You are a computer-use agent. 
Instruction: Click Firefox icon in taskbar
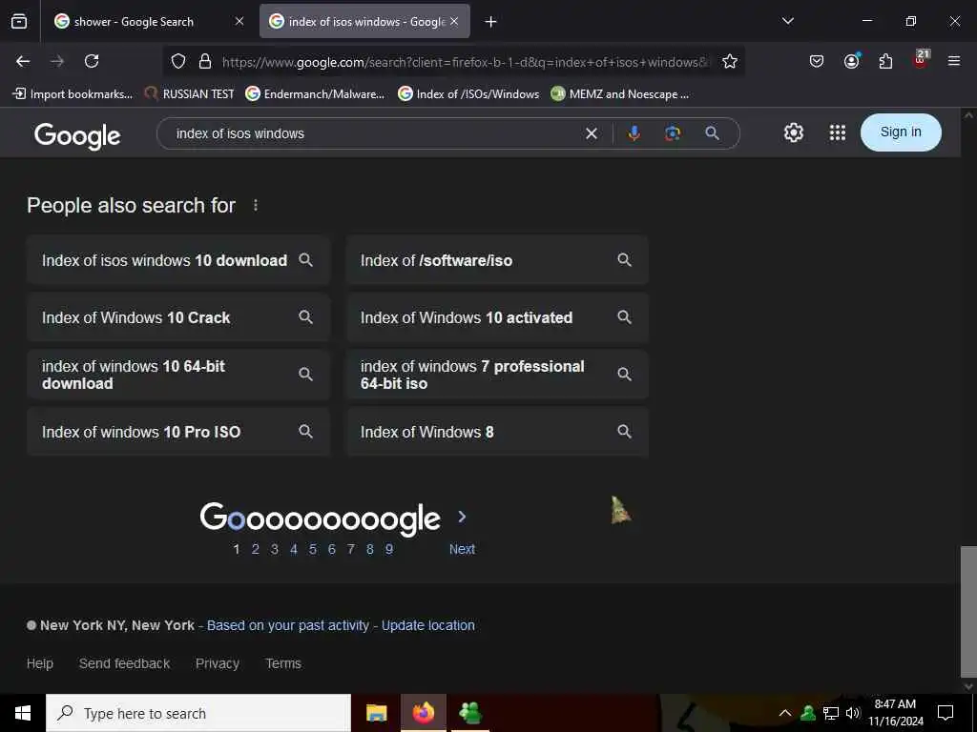(423, 713)
